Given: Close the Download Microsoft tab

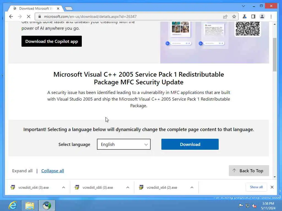Looking at the screenshot, I should [58, 9].
